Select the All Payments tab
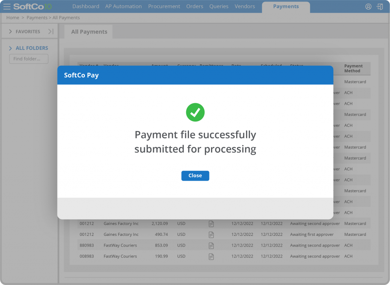Image resolution: width=390 pixels, height=285 pixels. [89, 32]
